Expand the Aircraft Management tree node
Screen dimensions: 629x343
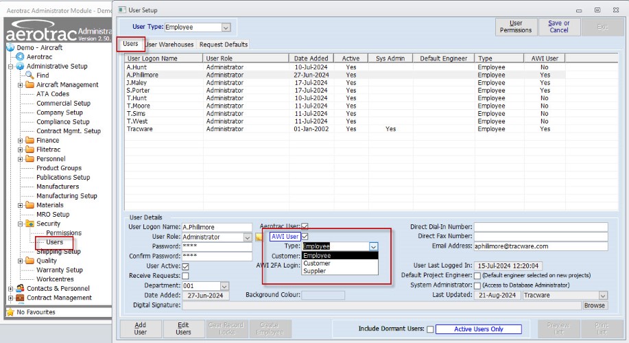[x=20, y=84]
